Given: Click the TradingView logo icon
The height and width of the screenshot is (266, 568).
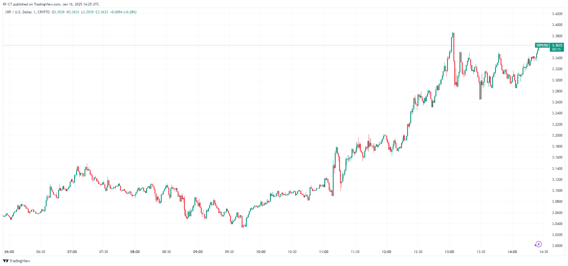Looking at the screenshot, I should 5,261.
